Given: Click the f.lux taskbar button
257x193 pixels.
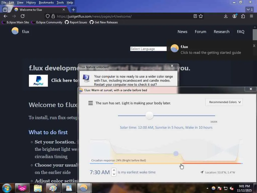Looking at the screenshot, I should (x=84, y=188).
